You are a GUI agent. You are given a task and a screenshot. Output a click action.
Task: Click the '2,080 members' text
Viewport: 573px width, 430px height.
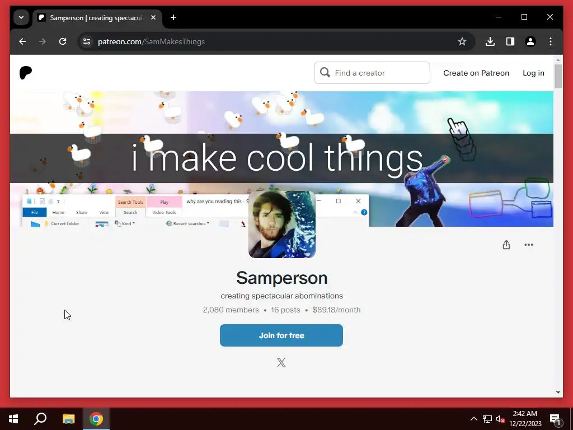[x=231, y=310]
